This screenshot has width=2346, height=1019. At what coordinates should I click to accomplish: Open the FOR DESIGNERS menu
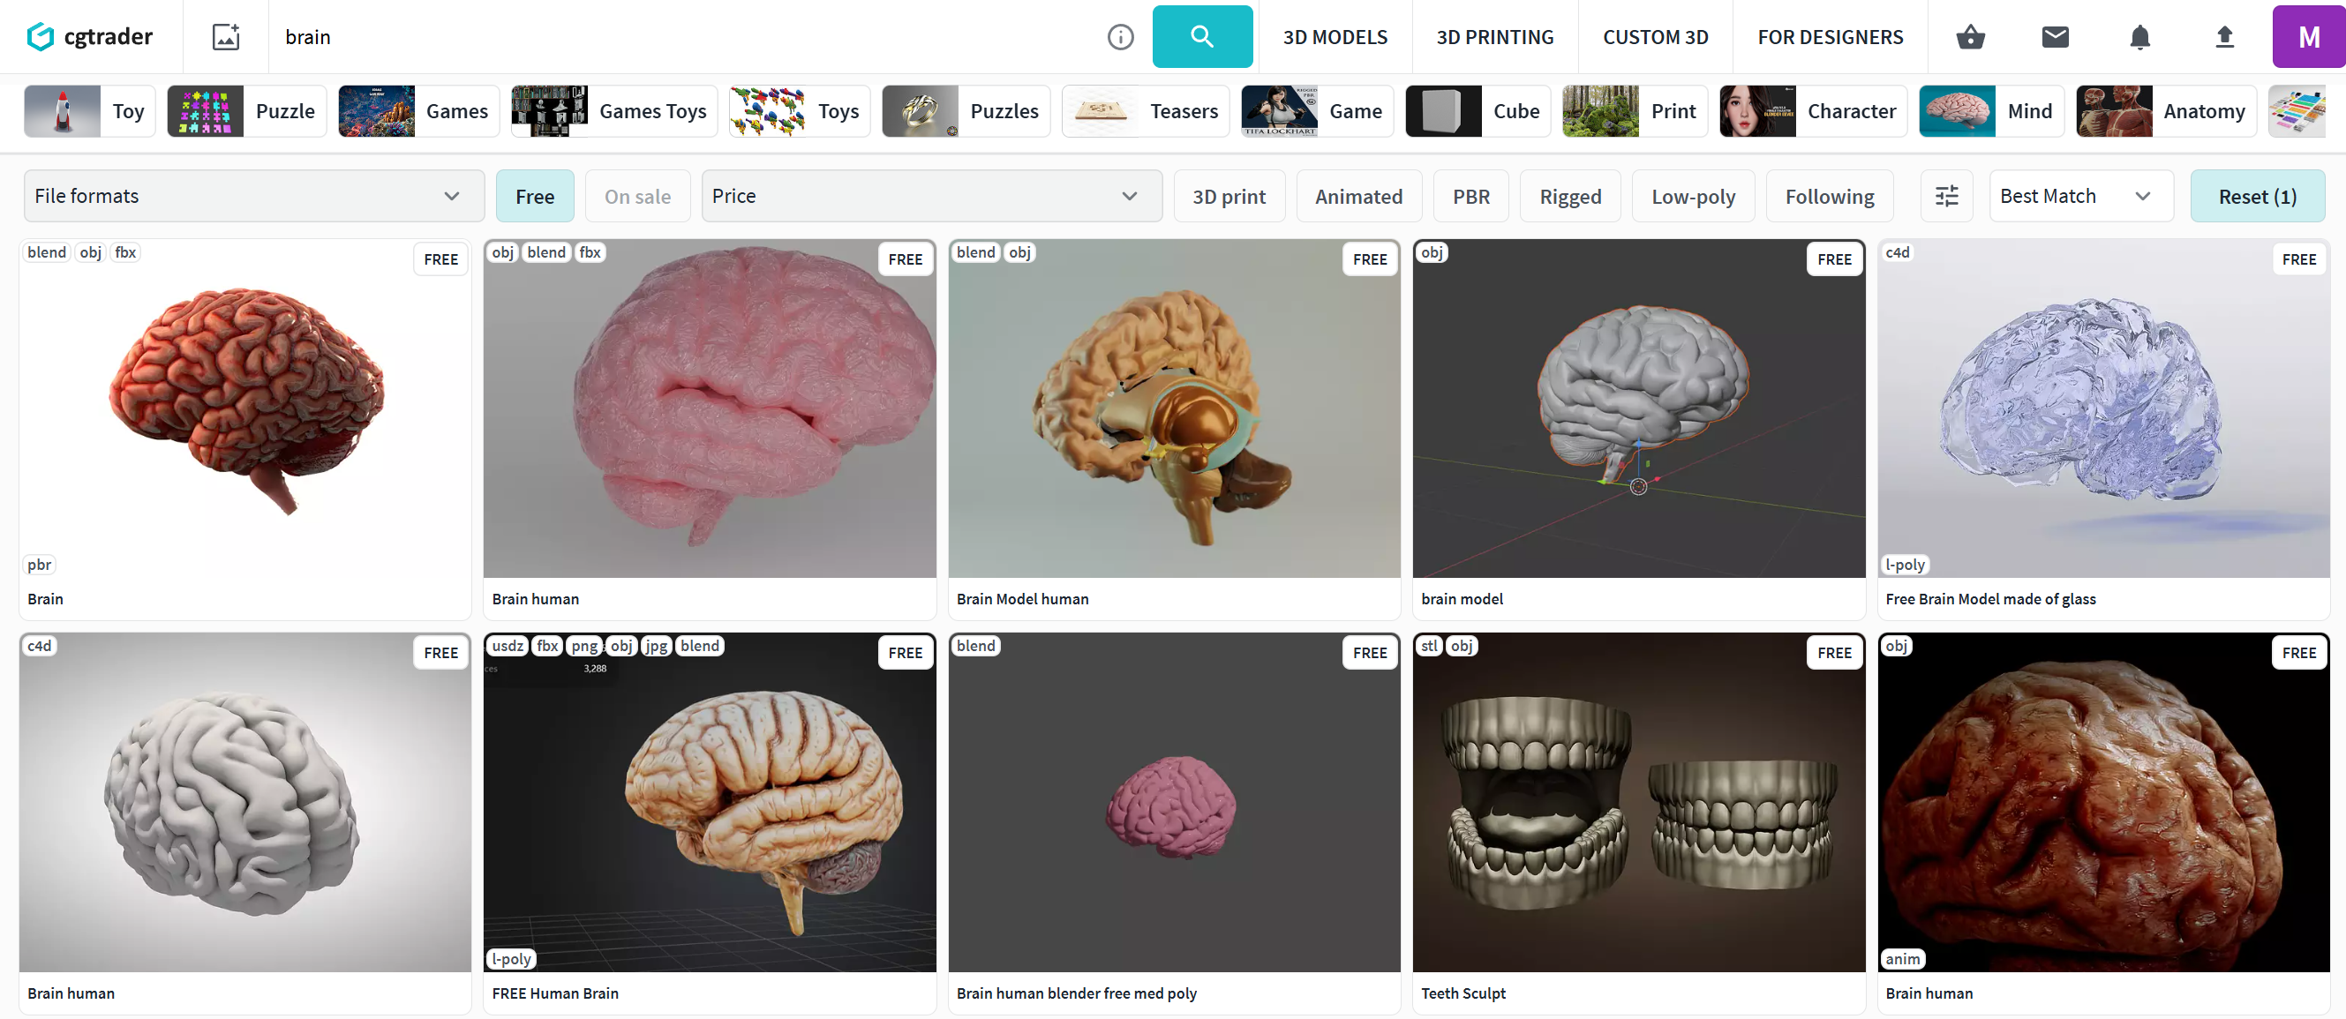point(1830,37)
